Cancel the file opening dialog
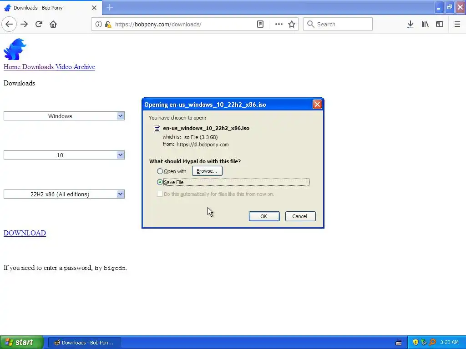Screen dimensions: 466x349 (x=300, y=216)
